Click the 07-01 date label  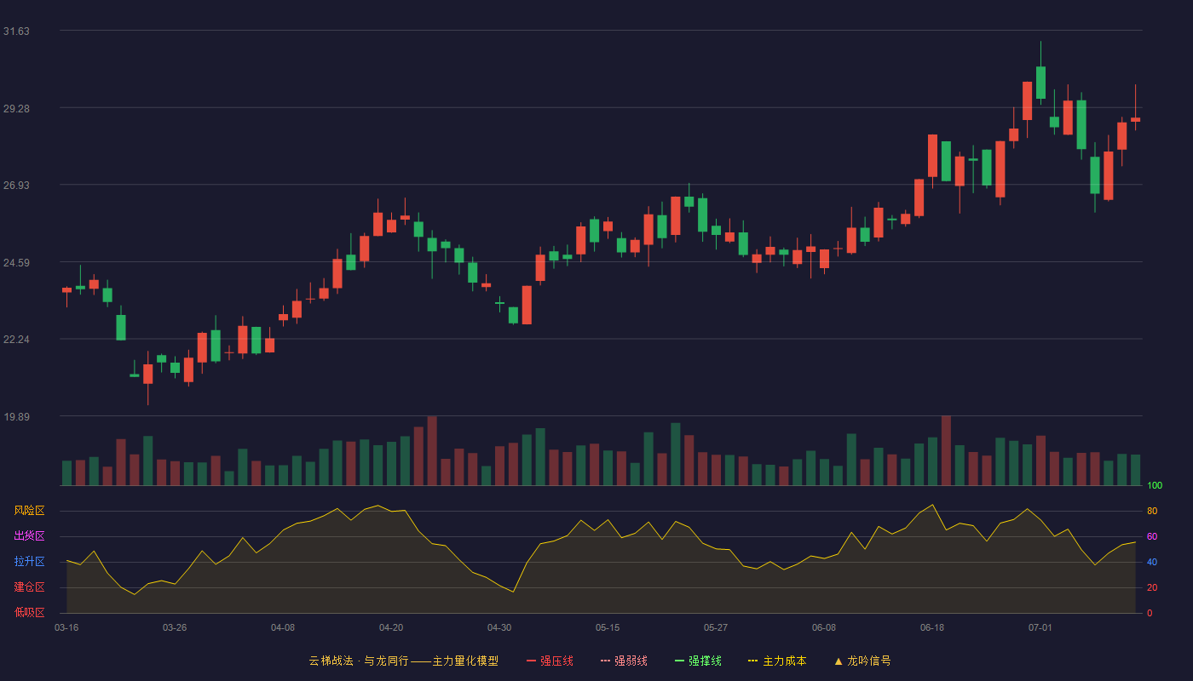point(1040,627)
